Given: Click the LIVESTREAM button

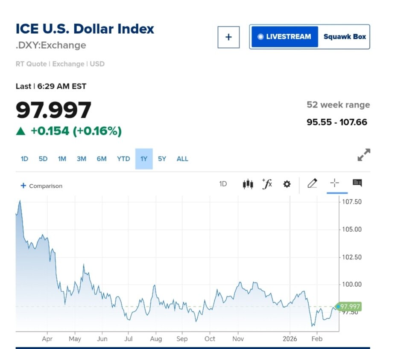Looking at the screenshot, I should 285,37.
